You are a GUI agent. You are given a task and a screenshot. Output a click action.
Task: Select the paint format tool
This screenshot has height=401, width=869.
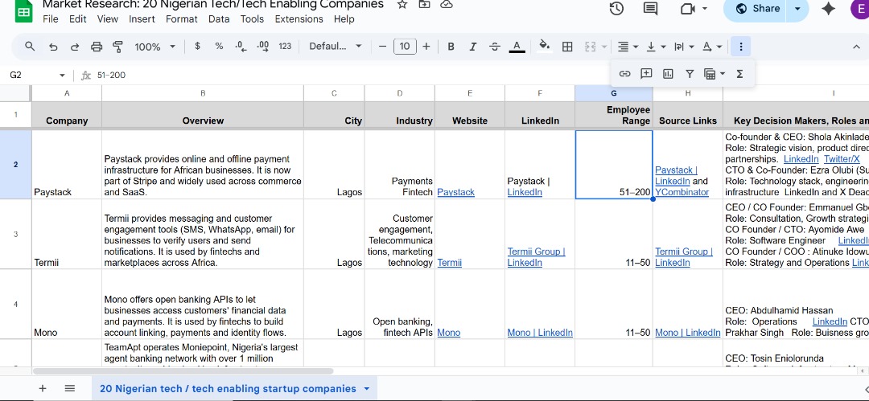click(117, 47)
